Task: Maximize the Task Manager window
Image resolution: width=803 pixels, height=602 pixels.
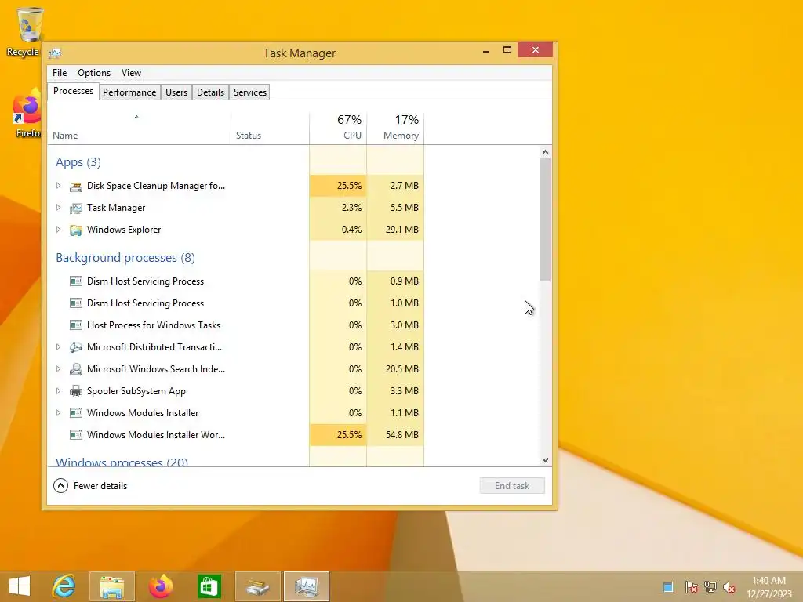Action: coord(507,50)
